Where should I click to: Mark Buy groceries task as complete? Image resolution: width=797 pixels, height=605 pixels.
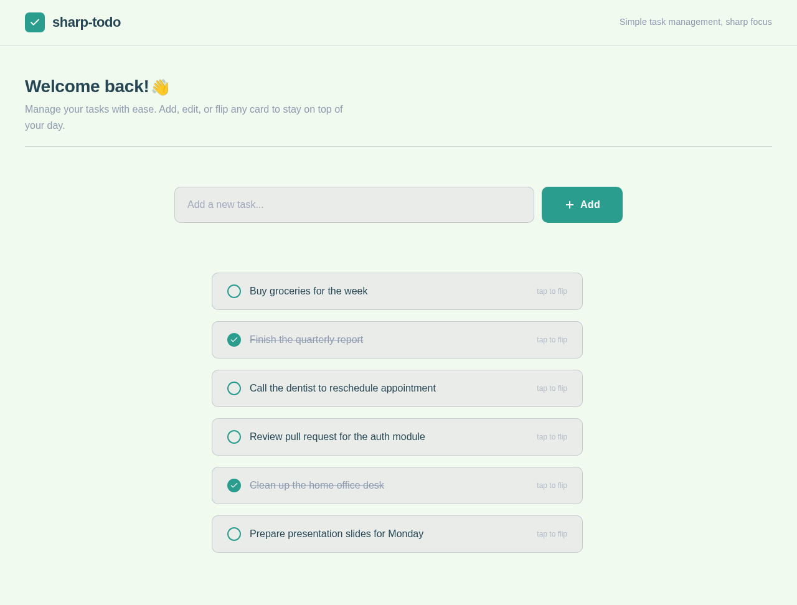tap(234, 291)
